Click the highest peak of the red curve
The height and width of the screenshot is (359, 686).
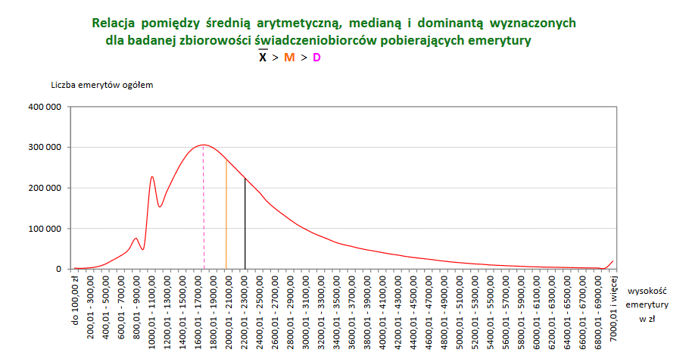point(203,145)
